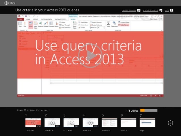Open thumbnail 6 Feedback slide
Image resolution: width=181 pixels, height=136 pixels.
click(x=128, y=123)
